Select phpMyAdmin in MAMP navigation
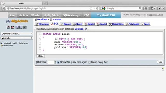Image resolution: width=166 pixels, height=93 pixels. tap(51, 15)
